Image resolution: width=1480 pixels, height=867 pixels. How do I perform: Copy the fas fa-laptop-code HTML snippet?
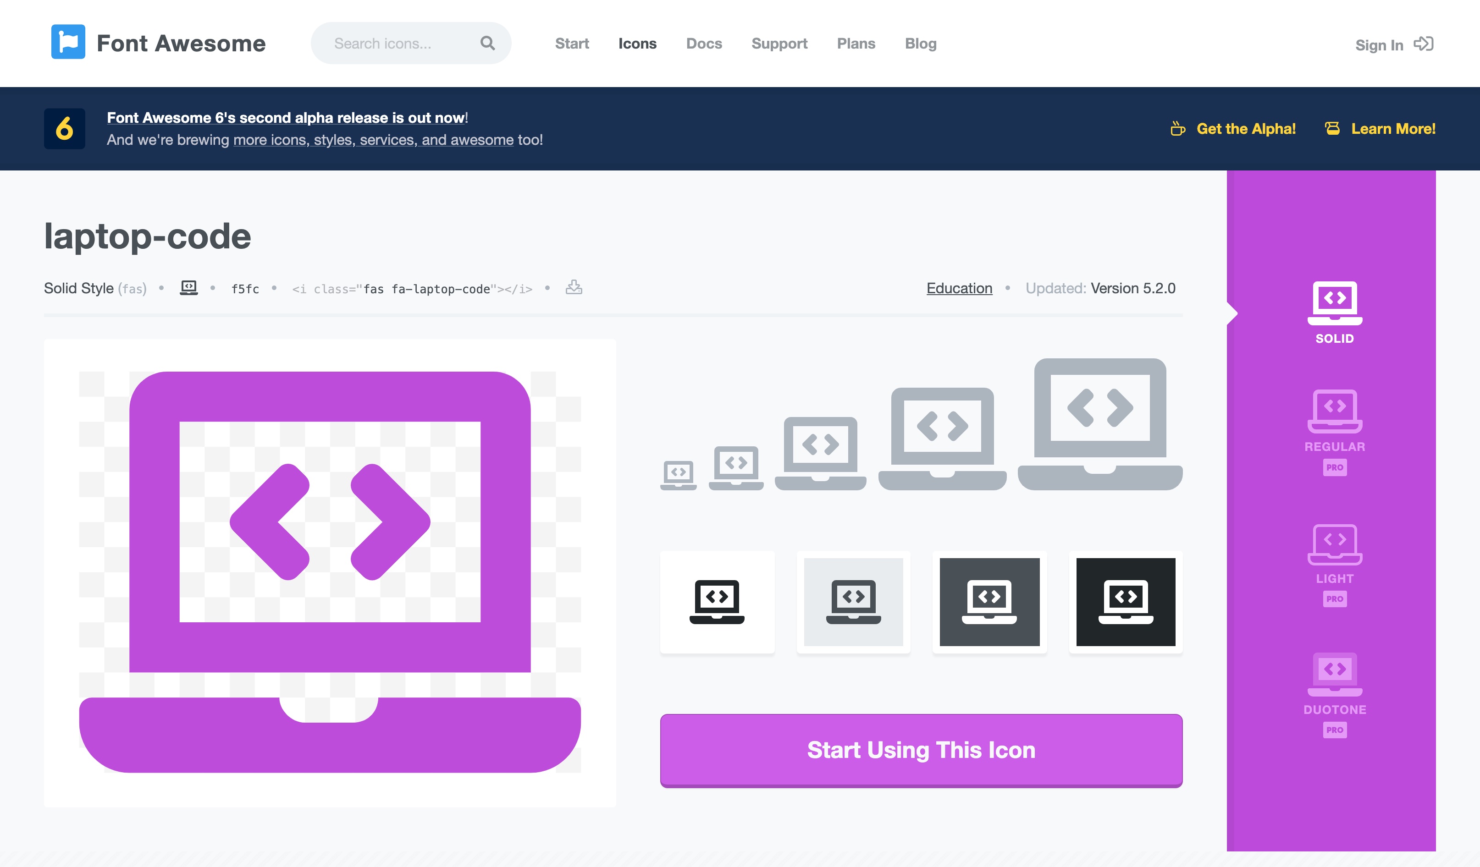(412, 289)
